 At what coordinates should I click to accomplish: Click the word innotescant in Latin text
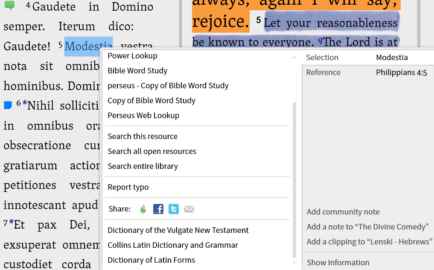(35, 205)
